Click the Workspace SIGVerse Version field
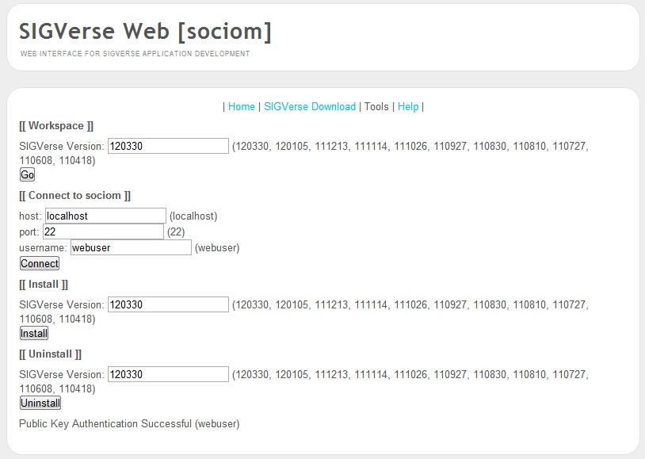Viewport: 645px width, 459px height. [x=168, y=146]
